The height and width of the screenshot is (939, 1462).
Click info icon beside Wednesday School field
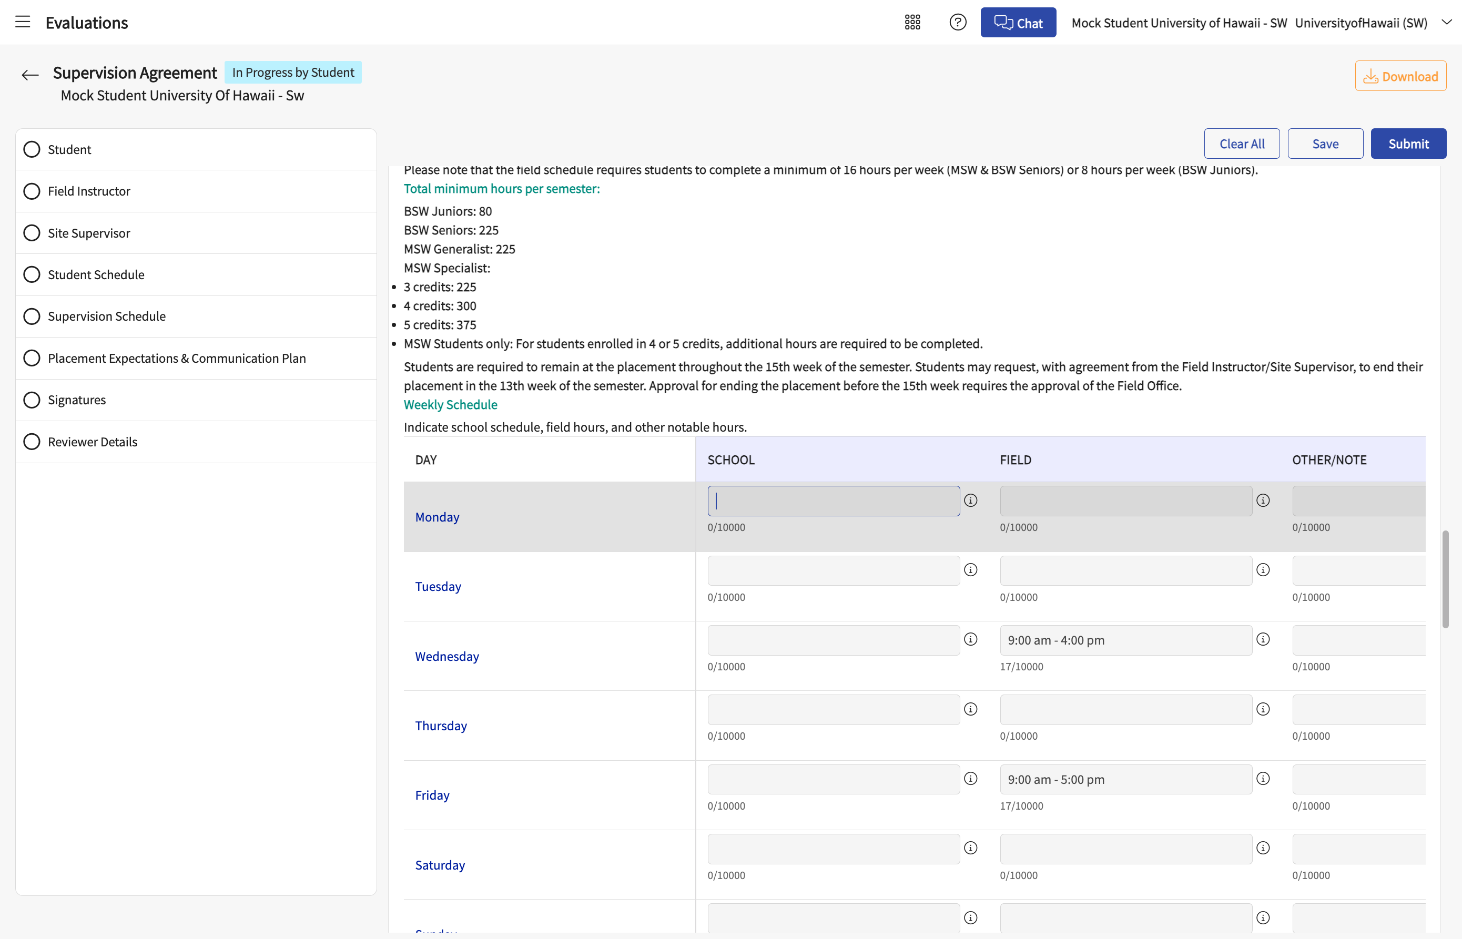970,639
